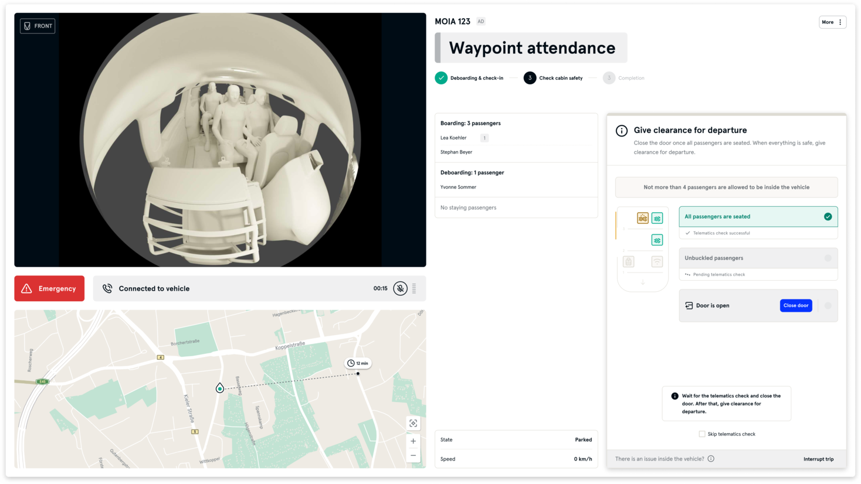Open the call volume levels icon
The height and width of the screenshot is (484, 861).
pyautogui.click(x=414, y=288)
